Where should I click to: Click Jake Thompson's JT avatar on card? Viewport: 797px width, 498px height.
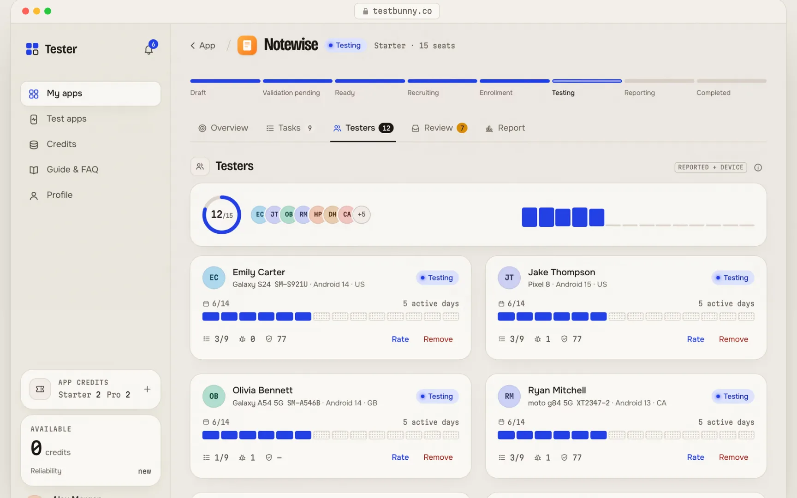coord(509,278)
